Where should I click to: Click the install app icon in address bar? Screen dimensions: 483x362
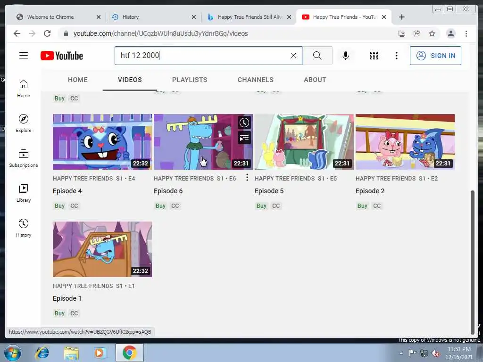[x=402, y=33]
